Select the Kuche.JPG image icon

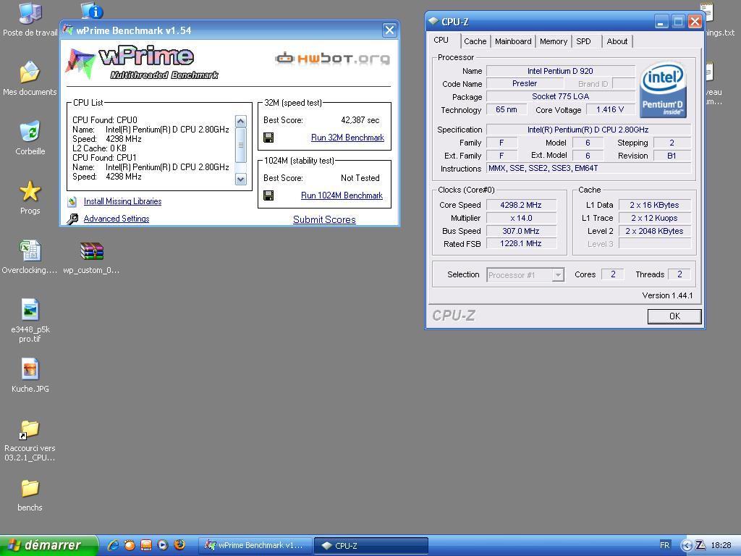pos(30,369)
